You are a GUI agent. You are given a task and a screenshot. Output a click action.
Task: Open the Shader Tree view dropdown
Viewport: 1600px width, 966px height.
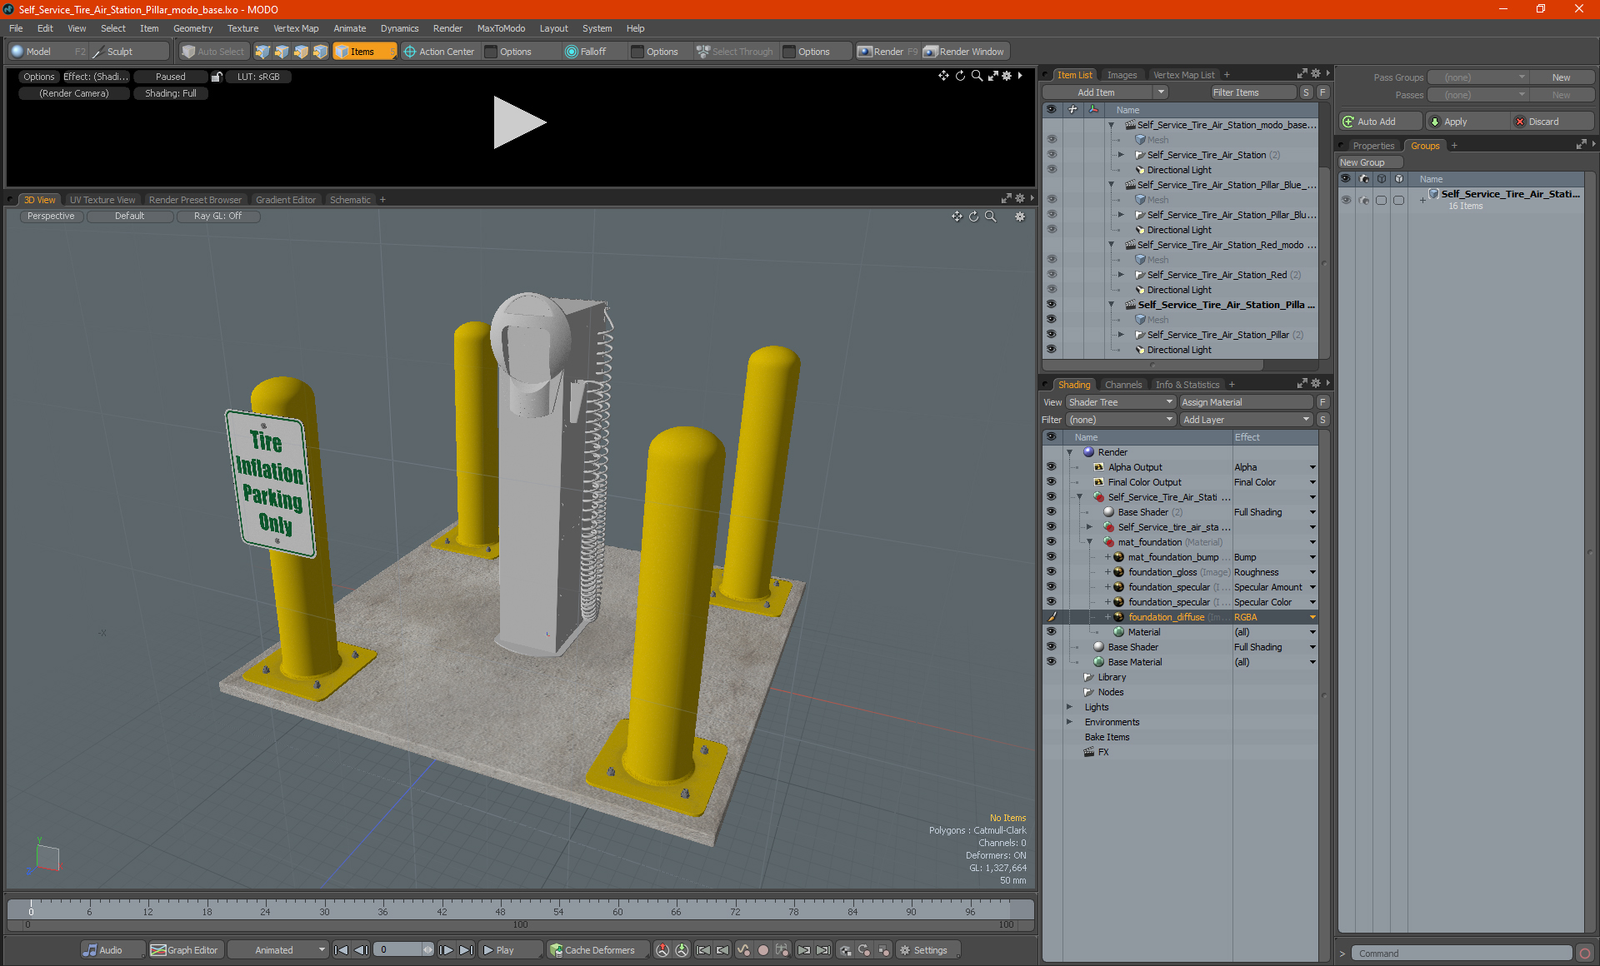[1120, 402]
